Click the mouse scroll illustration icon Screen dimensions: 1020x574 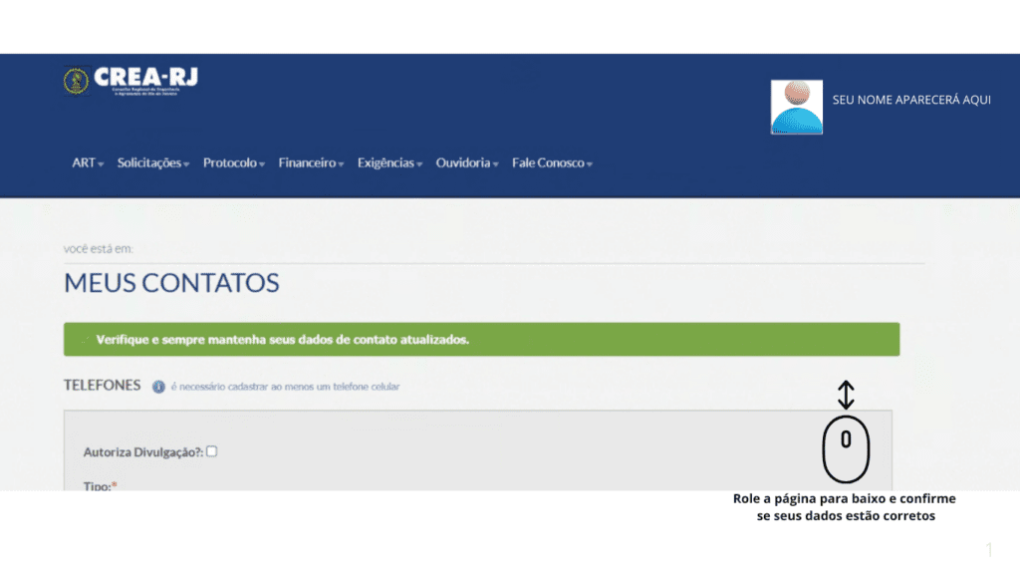click(846, 449)
